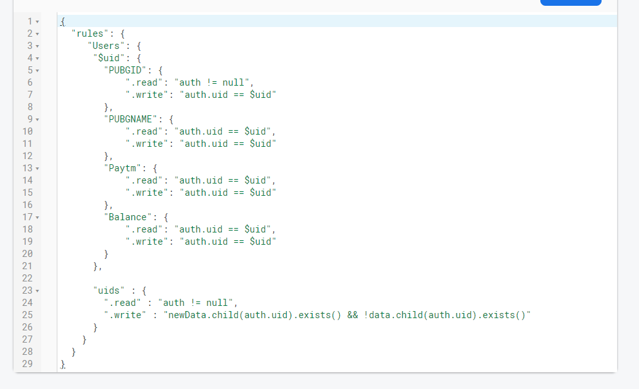Place cursor on the "Balance" key
This screenshot has height=389, width=639.
[128, 217]
